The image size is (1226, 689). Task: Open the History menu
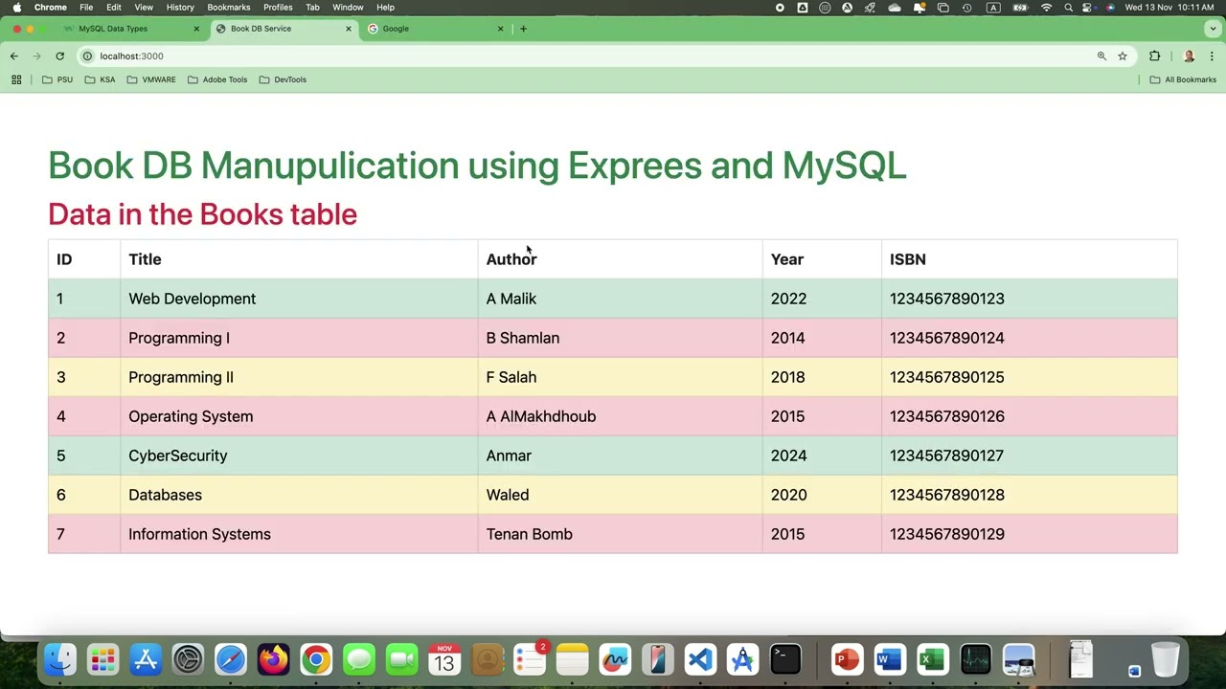click(180, 7)
